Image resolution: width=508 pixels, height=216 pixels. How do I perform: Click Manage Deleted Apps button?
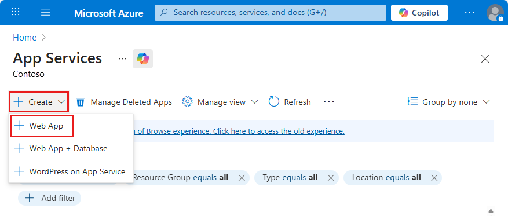click(124, 102)
